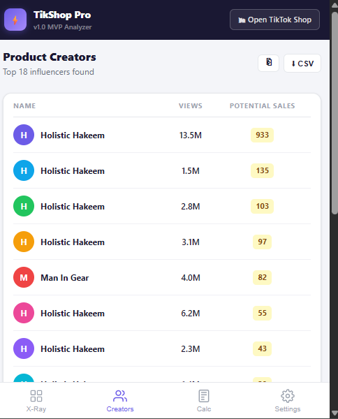Image resolution: width=338 pixels, height=419 pixels.
Task: Click the scrollbar down arrow
Action: click(x=335, y=413)
